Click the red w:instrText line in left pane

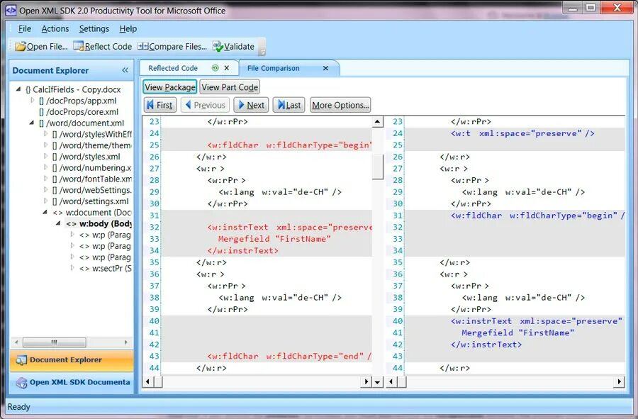tap(290, 227)
